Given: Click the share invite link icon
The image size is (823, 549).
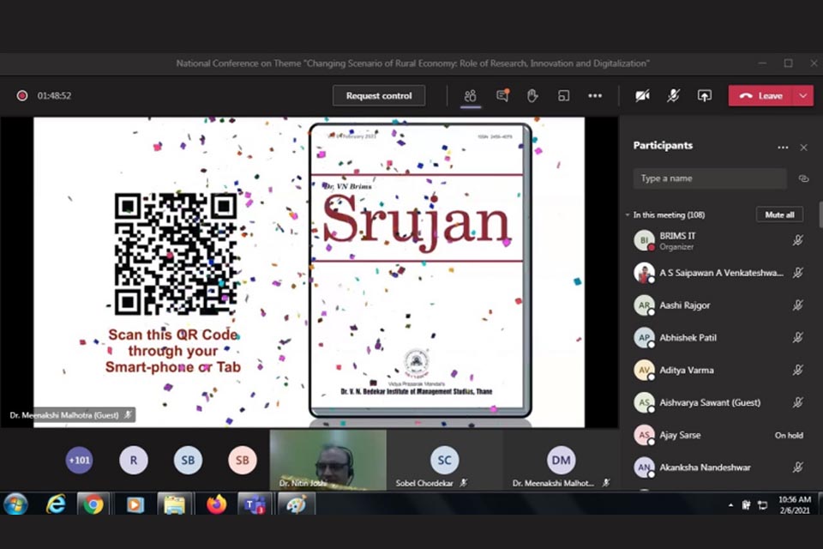Looking at the screenshot, I should click(x=803, y=178).
